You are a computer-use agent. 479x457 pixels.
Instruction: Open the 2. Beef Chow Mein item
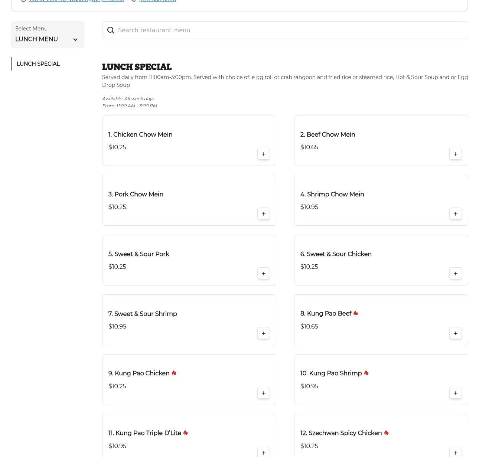coord(381,141)
